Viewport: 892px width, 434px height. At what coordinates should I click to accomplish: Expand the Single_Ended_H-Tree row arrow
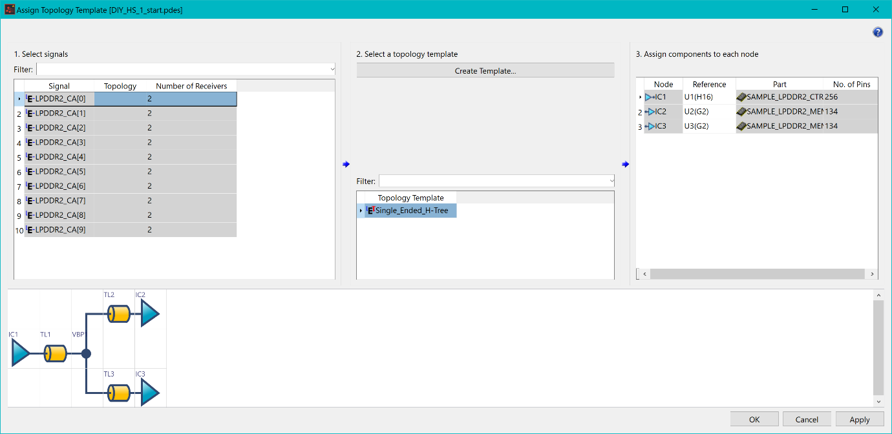(x=361, y=211)
